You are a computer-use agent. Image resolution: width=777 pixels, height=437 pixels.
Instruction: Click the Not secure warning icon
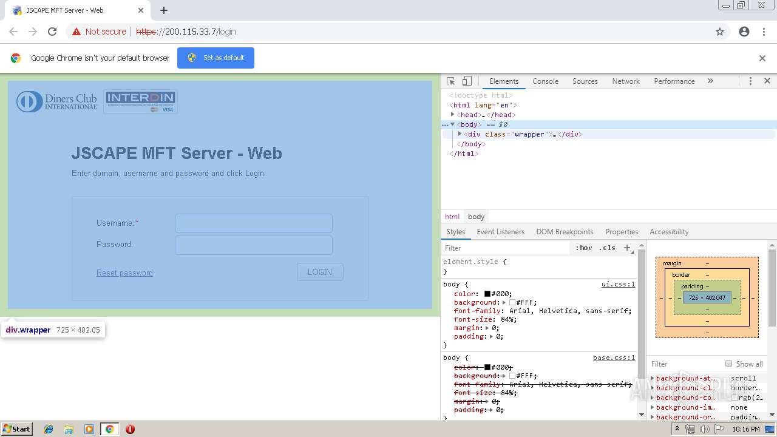point(76,32)
